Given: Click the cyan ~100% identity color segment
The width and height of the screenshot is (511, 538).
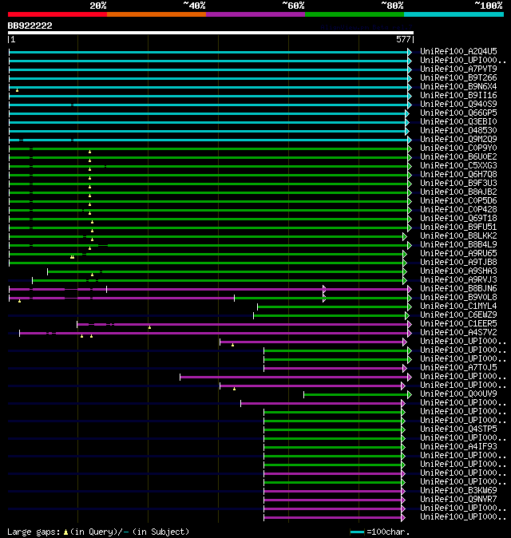Looking at the screenshot, I should tap(454, 14).
